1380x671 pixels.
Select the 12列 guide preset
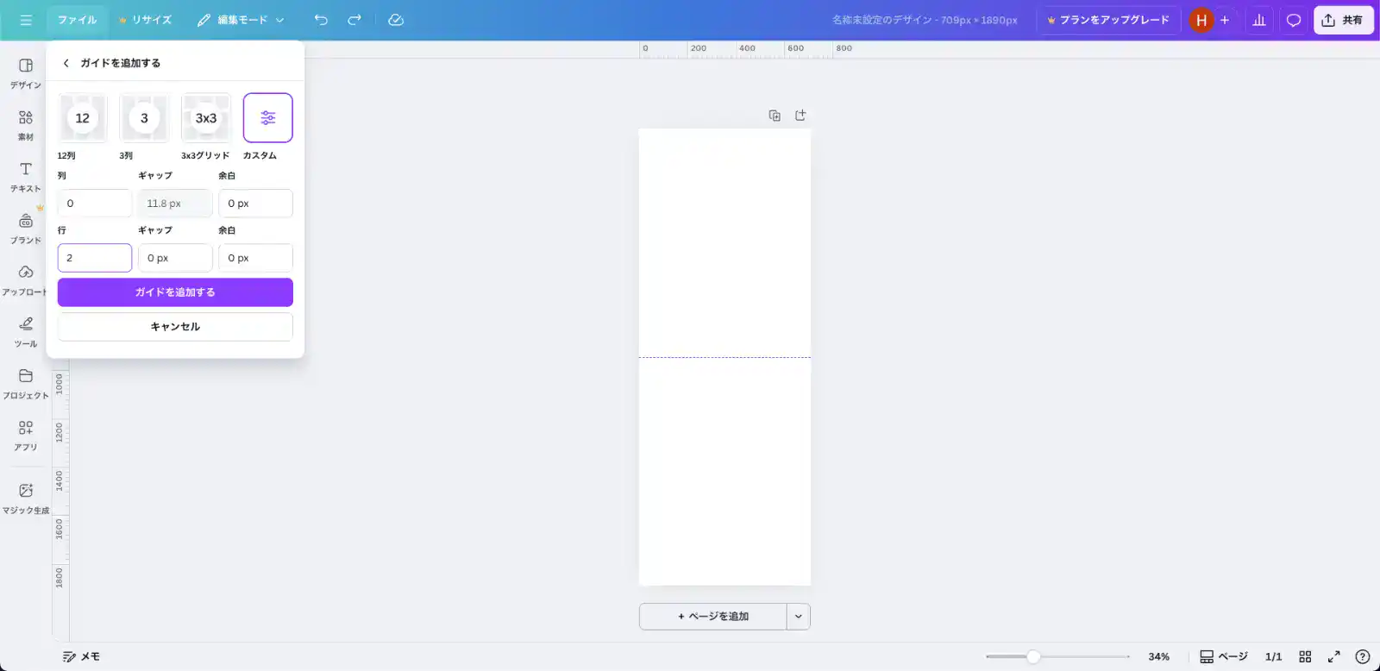tap(83, 118)
